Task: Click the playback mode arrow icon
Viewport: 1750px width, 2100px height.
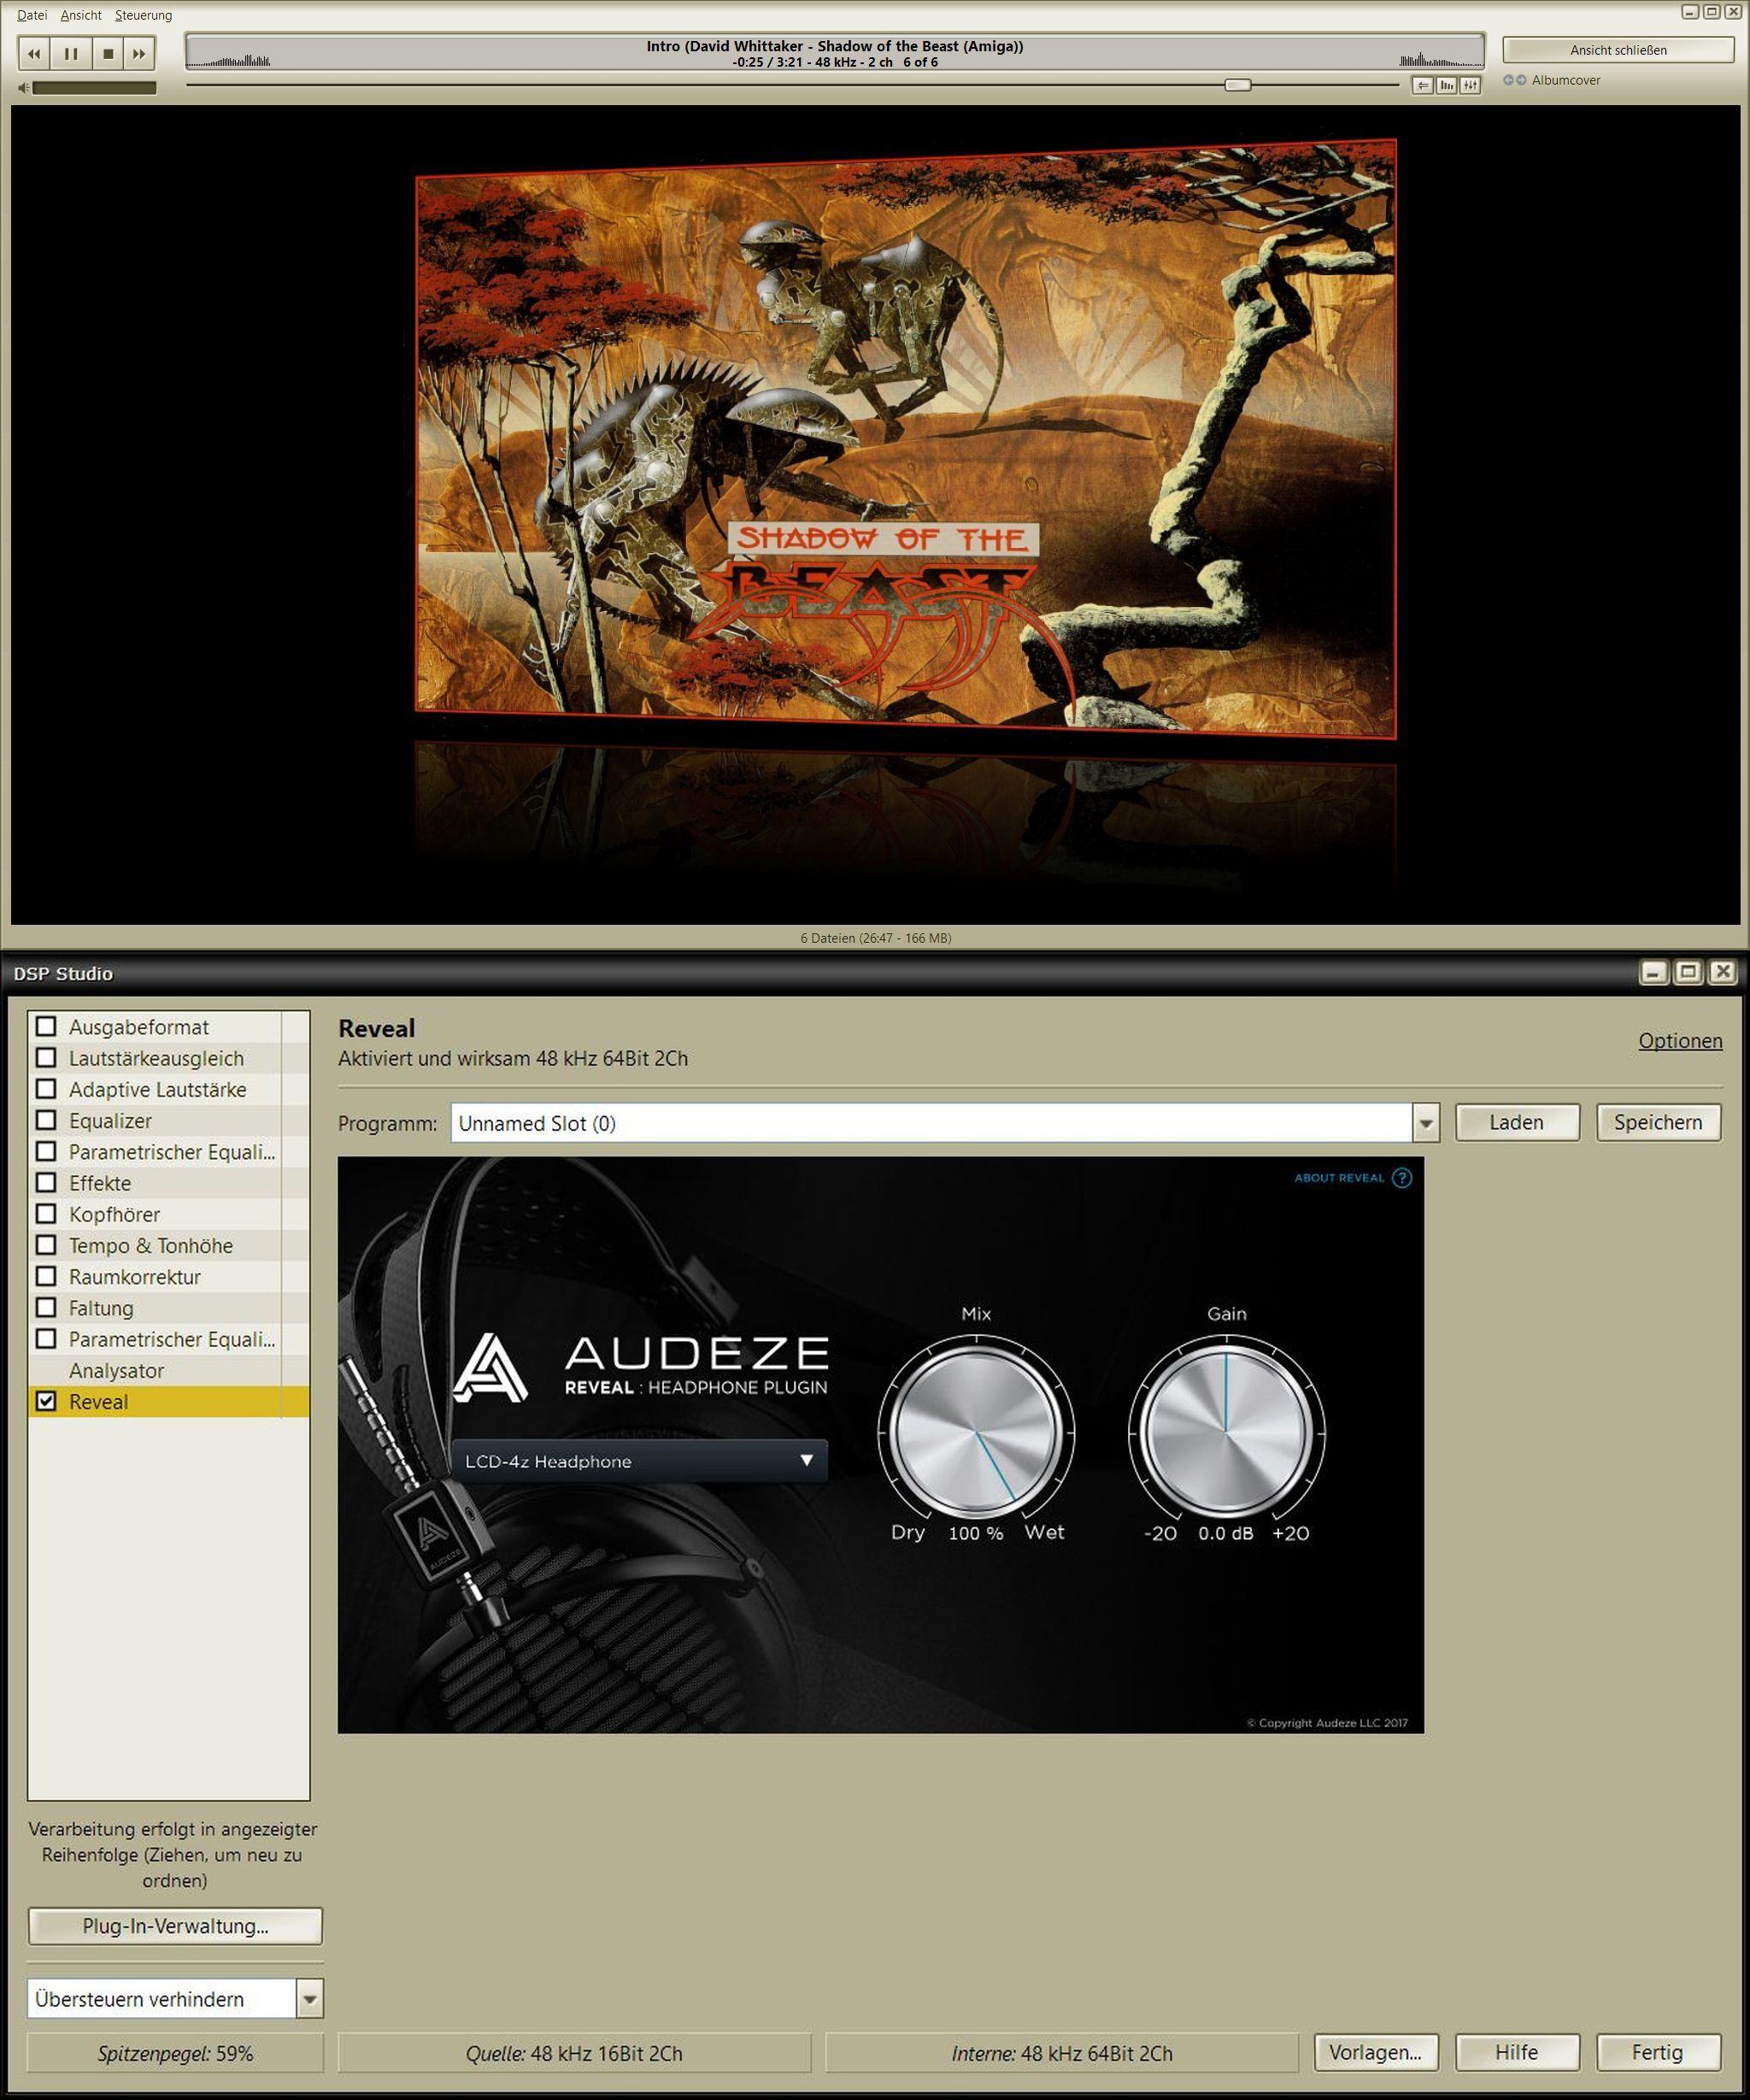Action: pos(1422,86)
